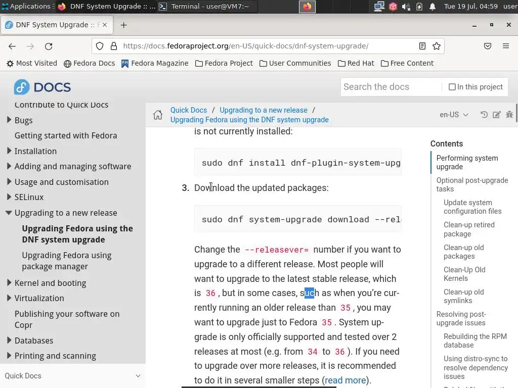Expand the Installation section

pos(9,151)
